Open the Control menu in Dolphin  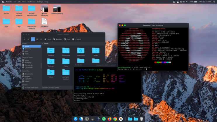77,39
